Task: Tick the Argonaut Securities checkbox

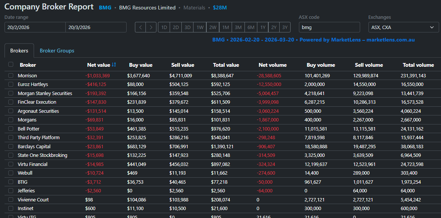Action: [11, 111]
